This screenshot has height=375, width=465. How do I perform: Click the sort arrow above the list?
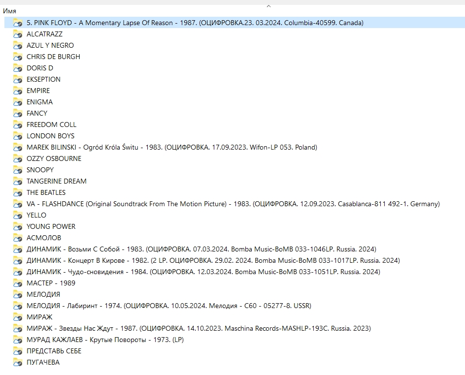(268, 6)
